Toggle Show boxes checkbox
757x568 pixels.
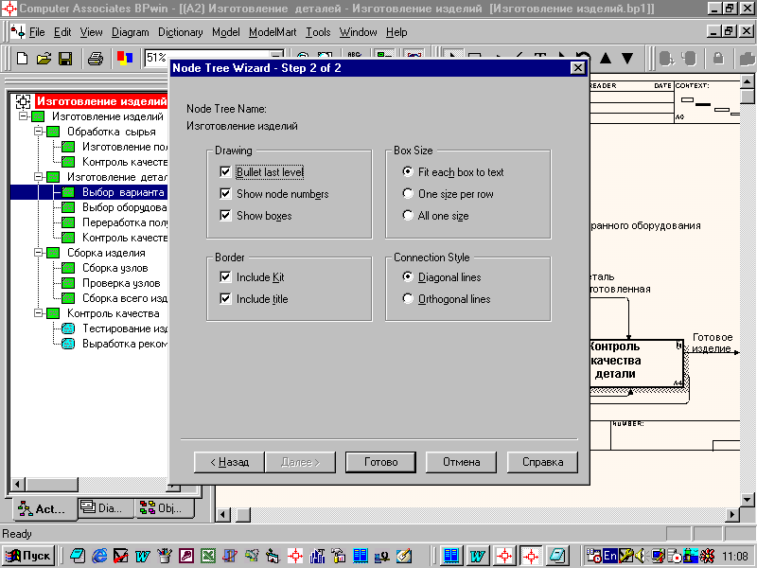tap(225, 216)
